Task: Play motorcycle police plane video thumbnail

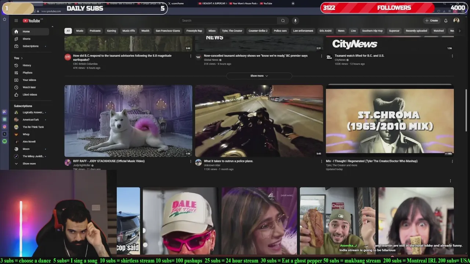Action: [259, 121]
